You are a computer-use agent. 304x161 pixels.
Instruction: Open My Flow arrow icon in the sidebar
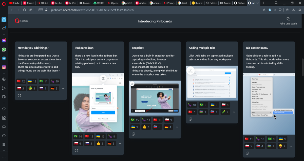pos(4,88)
